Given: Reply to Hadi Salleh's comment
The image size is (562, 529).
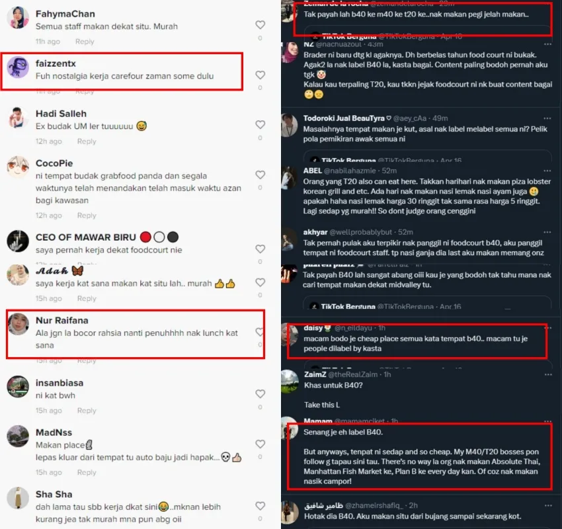Looking at the screenshot, I should point(87,142).
